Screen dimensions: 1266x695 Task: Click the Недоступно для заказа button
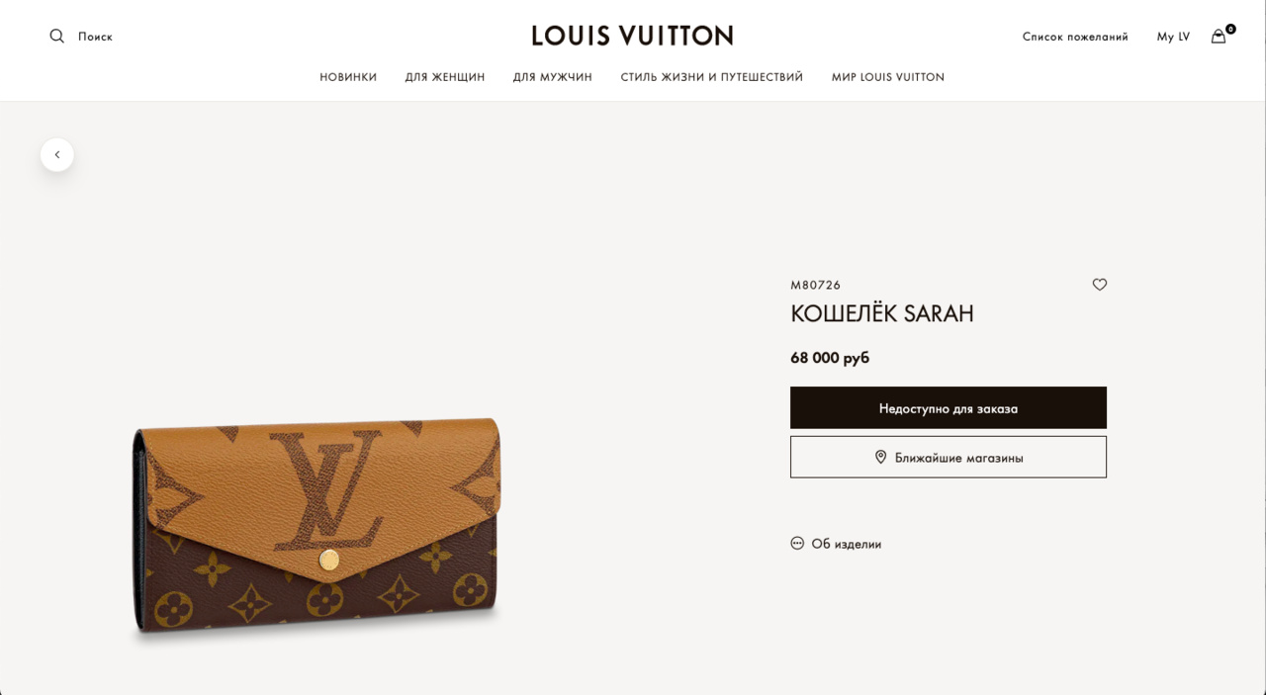[949, 407]
